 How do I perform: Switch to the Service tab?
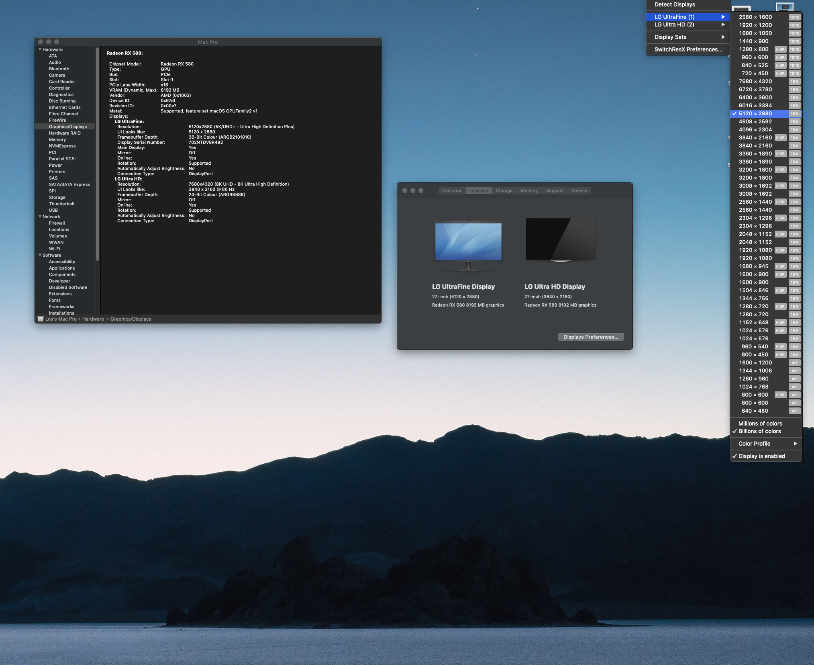(579, 191)
